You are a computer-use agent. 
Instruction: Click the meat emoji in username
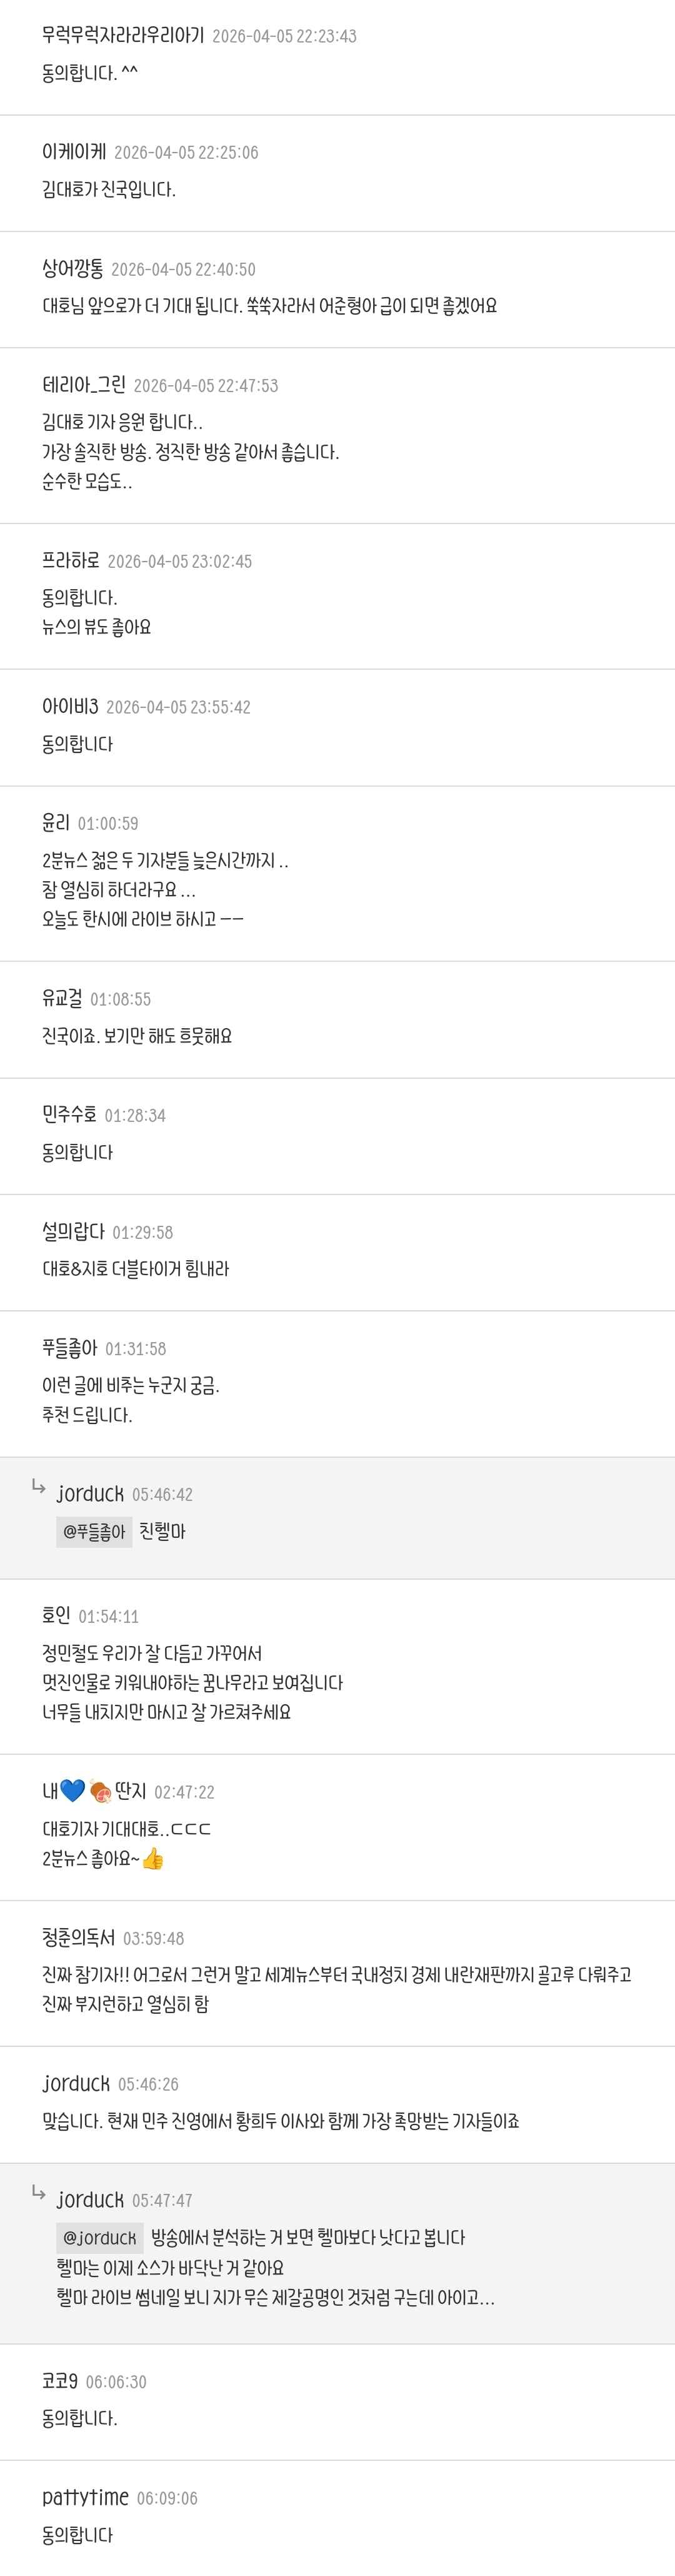click(100, 1790)
